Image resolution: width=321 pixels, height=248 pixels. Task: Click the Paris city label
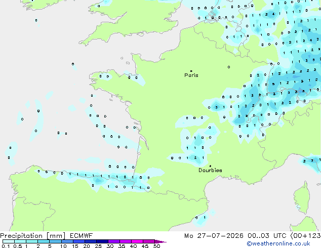click(191, 75)
